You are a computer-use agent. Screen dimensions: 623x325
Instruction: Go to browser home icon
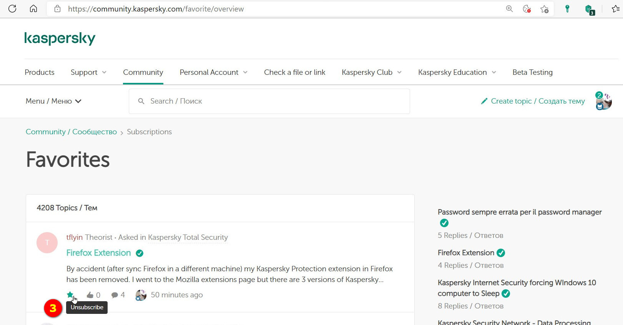33,8
